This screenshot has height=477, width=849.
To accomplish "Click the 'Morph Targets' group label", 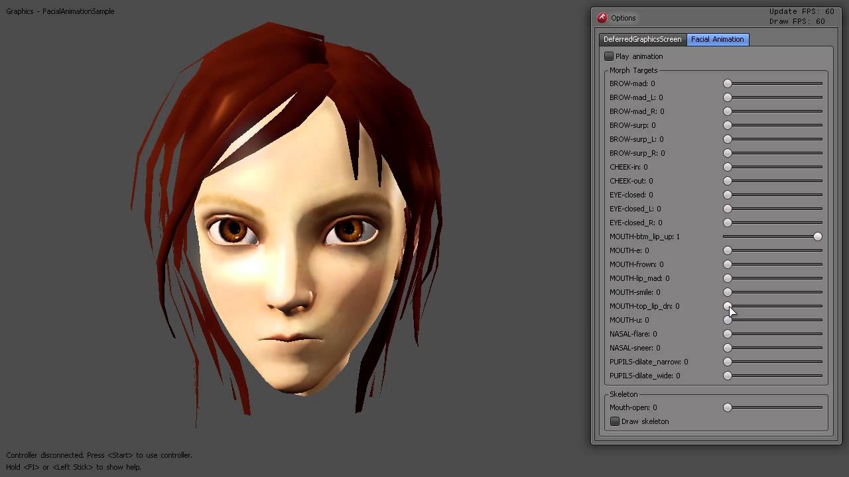I will pyautogui.click(x=633, y=70).
